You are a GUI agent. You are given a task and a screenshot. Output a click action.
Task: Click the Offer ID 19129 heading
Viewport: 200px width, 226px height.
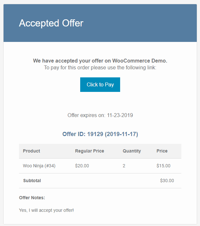100,134
